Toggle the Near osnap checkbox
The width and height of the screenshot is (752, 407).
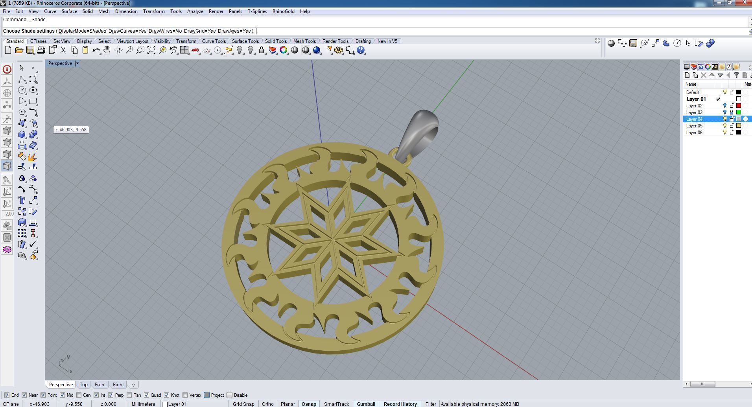click(x=24, y=395)
